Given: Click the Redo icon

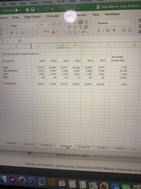Looking at the screenshot, I should click(x=46, y=9).
